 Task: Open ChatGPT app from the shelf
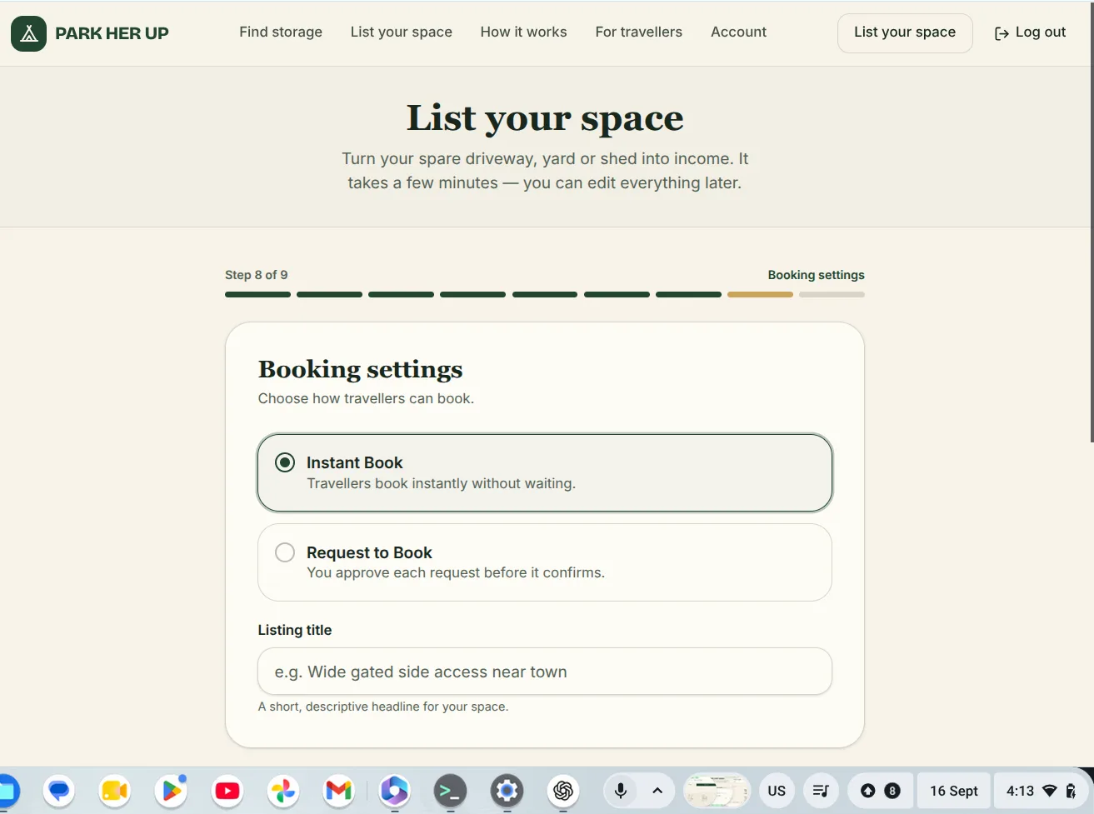pos(563,791)
